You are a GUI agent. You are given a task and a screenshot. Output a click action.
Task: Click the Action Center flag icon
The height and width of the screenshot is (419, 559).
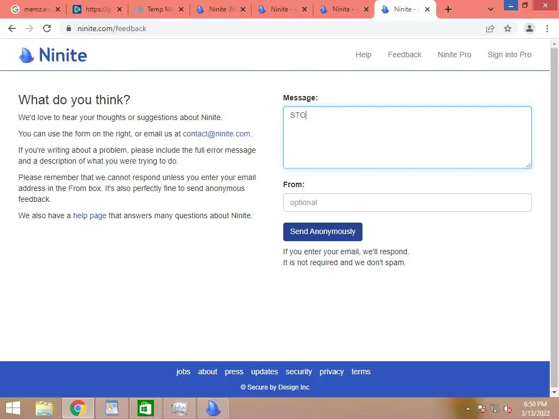(481, 409)
